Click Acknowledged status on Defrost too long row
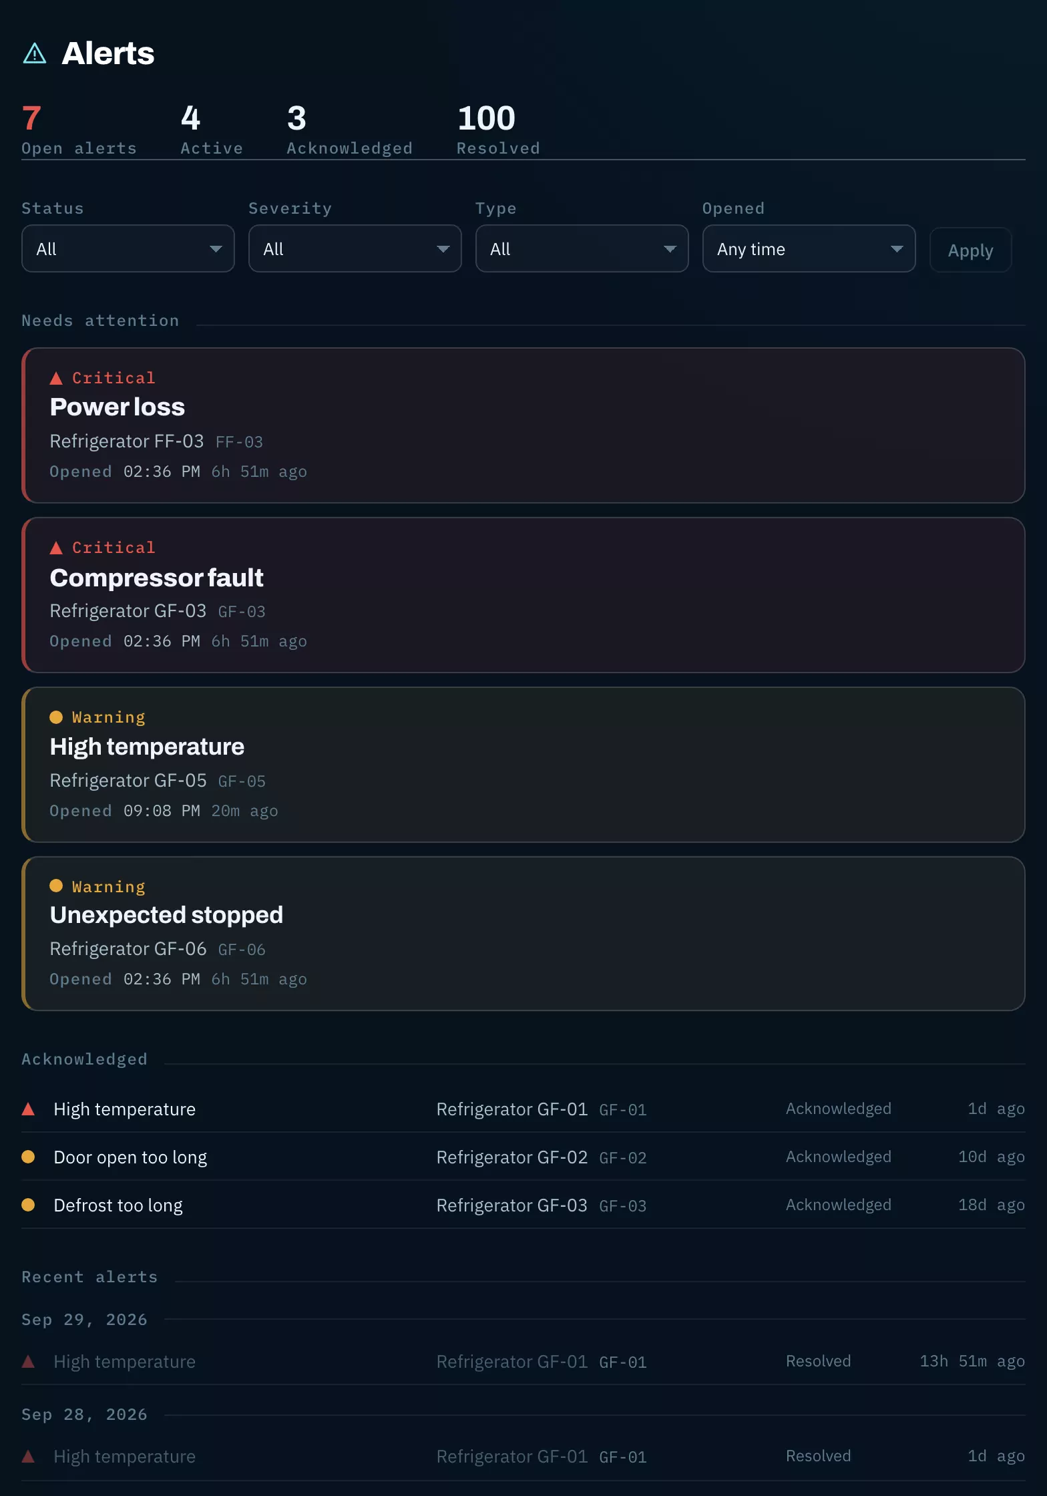 pyautogui.click(x=839, y=1205)
